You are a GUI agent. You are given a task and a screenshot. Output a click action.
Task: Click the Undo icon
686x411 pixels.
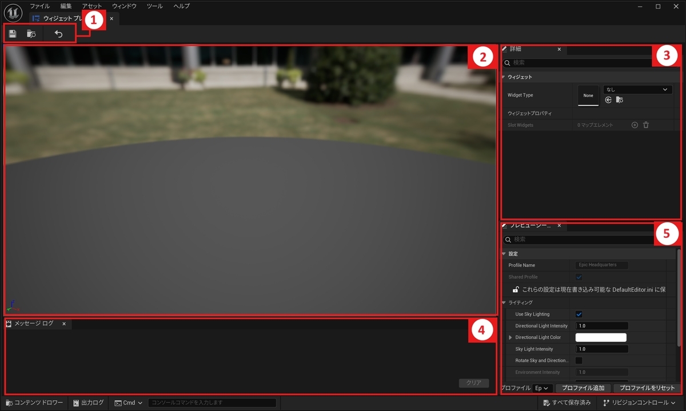[x=58, y=33]
